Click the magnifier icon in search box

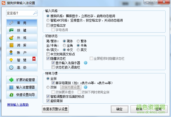(35, 13)
